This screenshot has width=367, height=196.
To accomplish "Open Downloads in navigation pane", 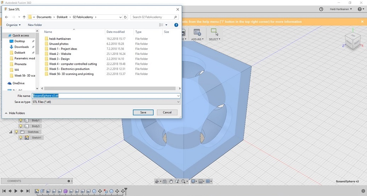I will [22, 47].
